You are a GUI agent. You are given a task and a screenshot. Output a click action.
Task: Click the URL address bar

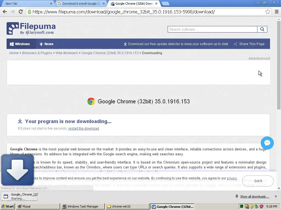pyautogui.click(x=147, y=12)
